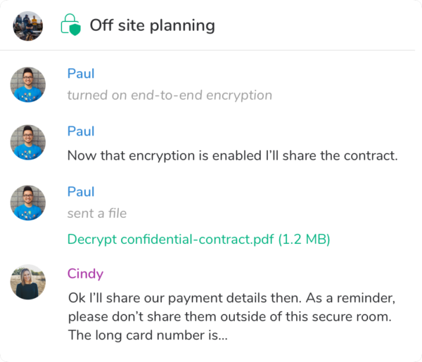Click Paul's name above the encryption notice
This screenshot has height=362, width=422.
[81, 73]
